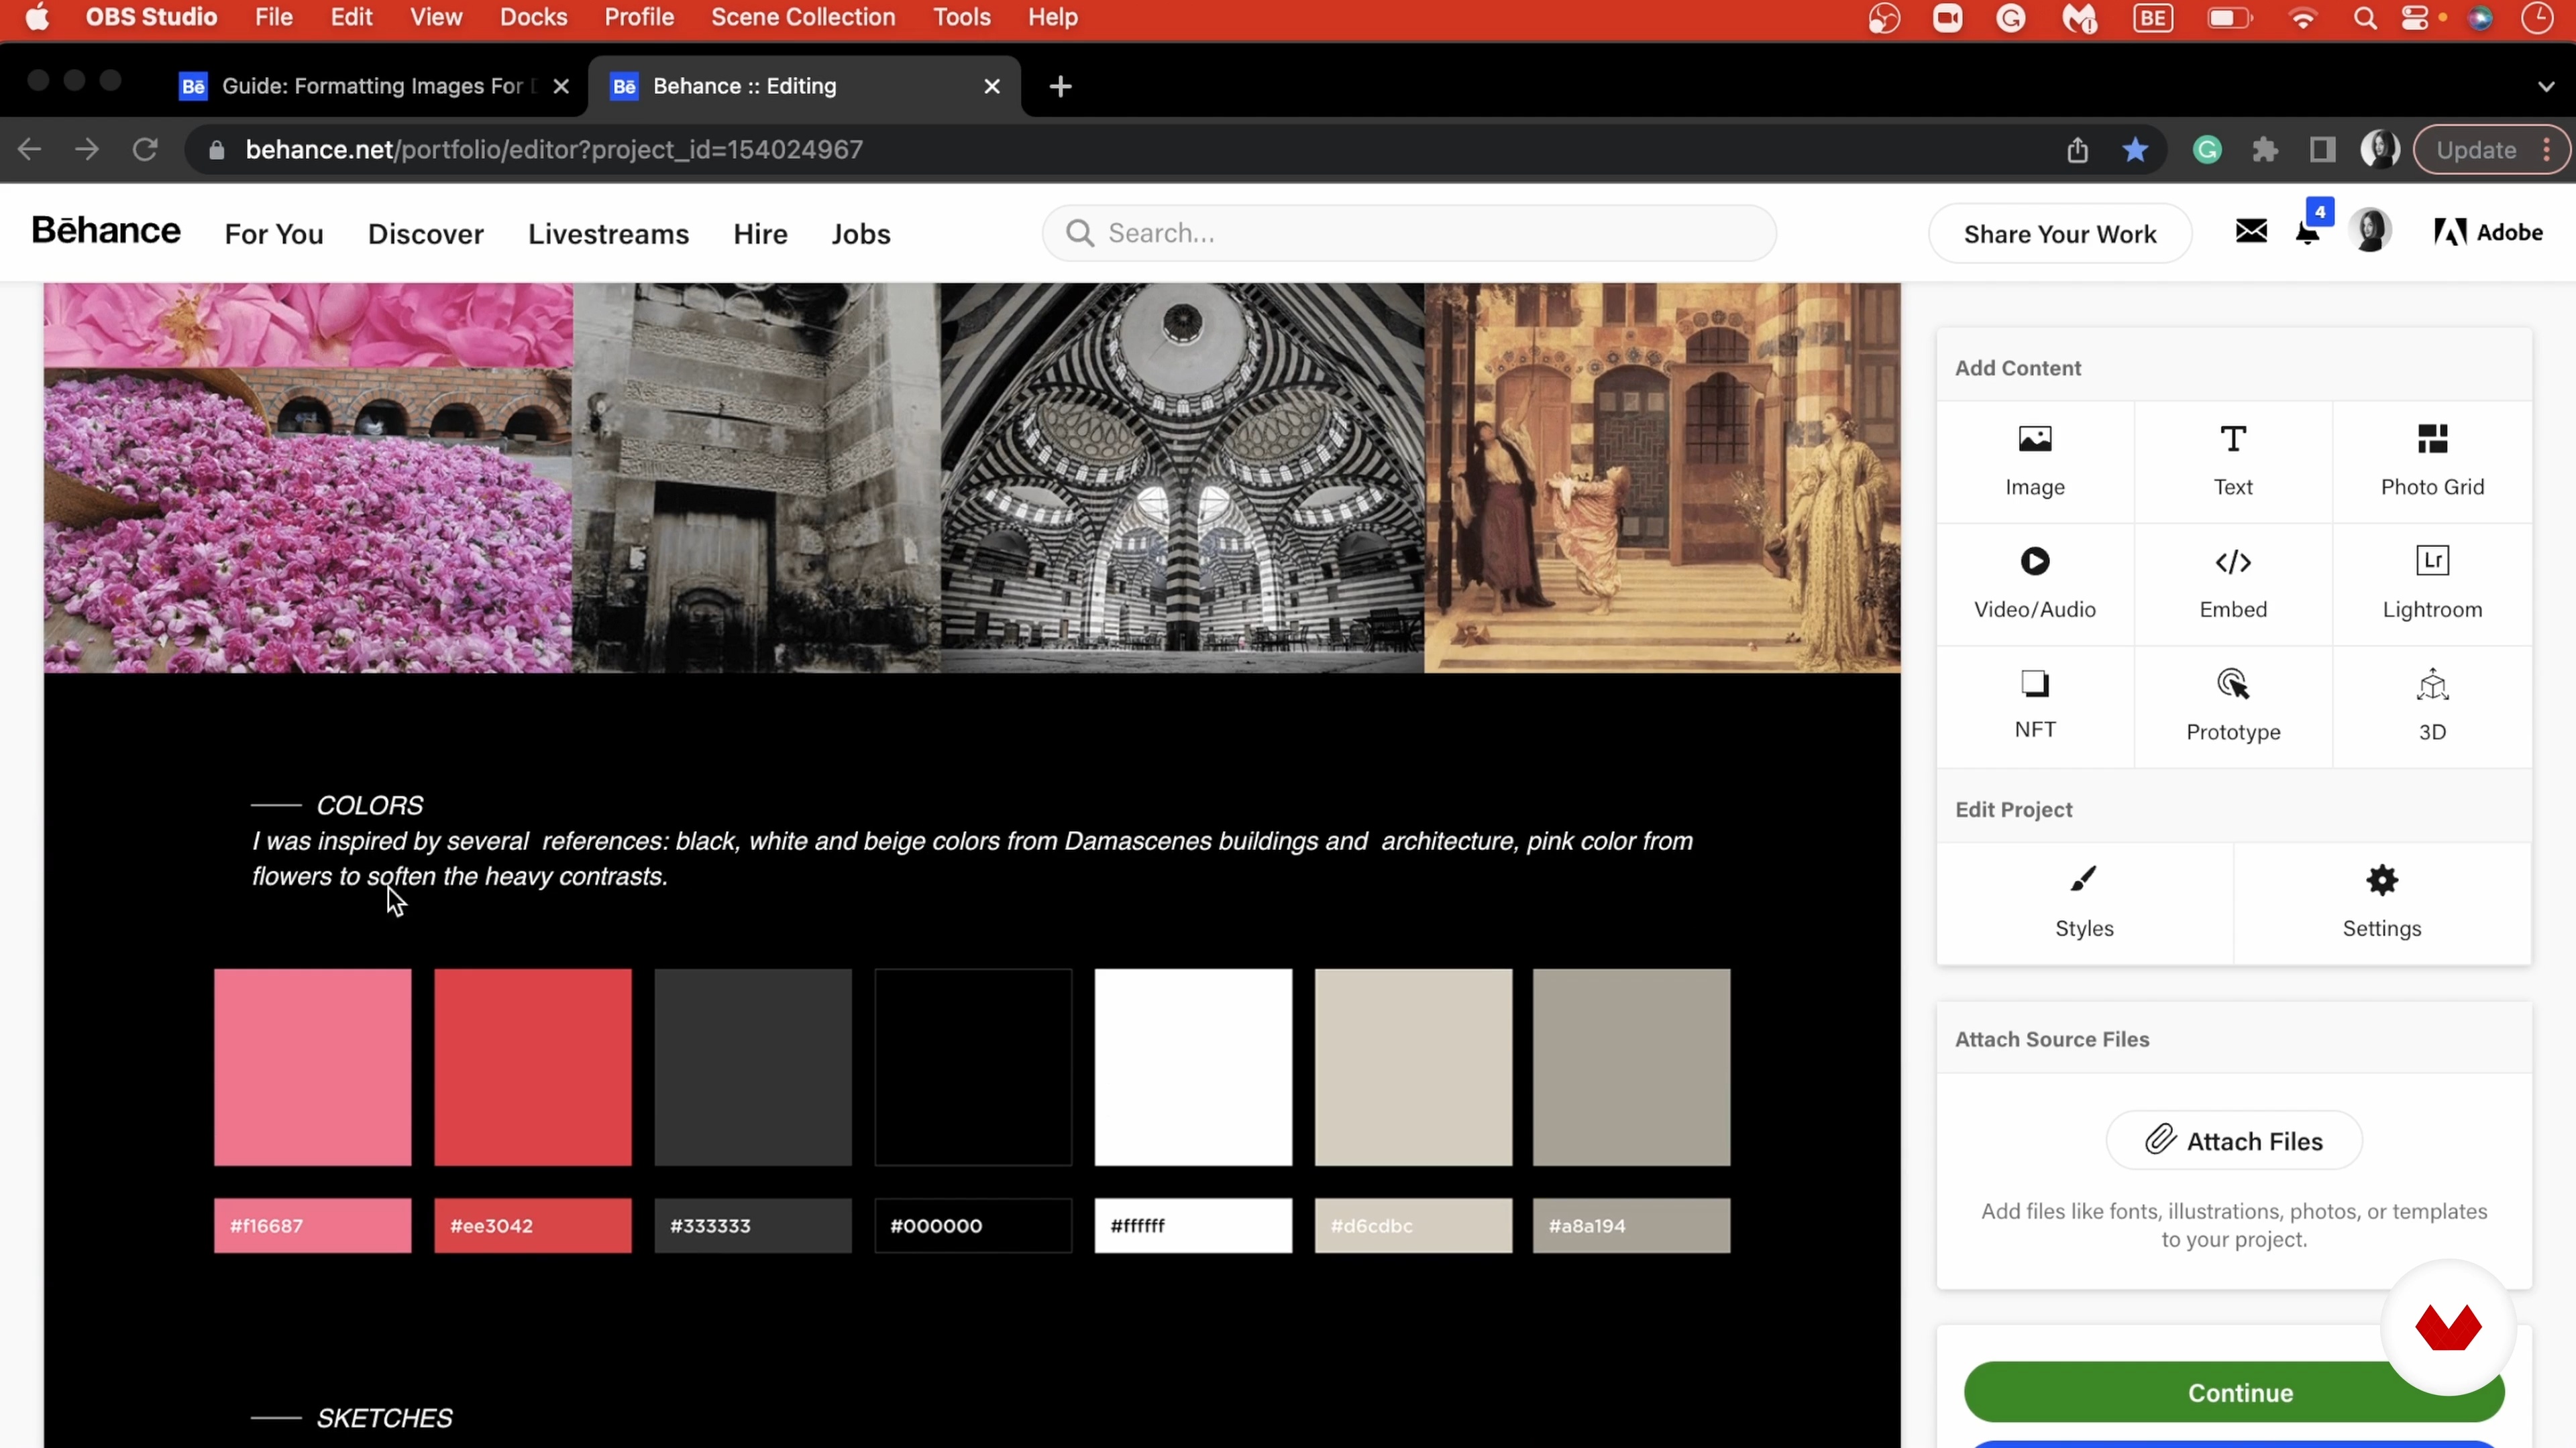
Task: Open the OBS Studio File menu
Action: click(273, 18)
